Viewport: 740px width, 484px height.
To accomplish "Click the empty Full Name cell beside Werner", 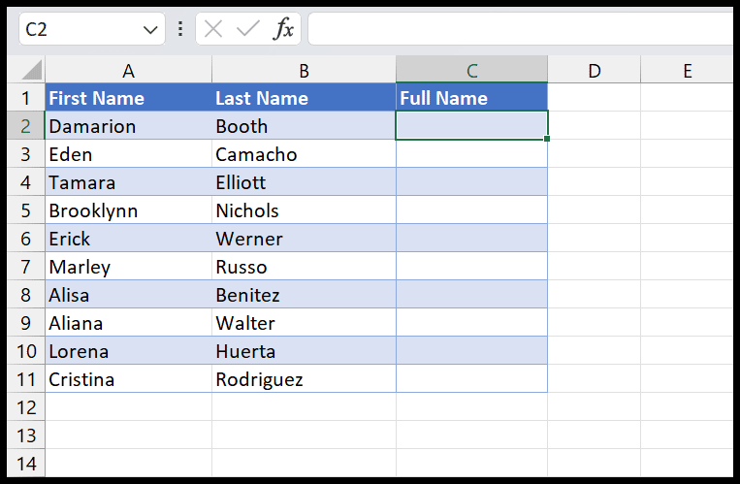I will coord(472,239).
